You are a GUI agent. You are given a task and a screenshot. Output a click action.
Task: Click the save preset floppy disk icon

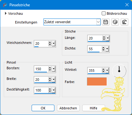click(106, 22)
